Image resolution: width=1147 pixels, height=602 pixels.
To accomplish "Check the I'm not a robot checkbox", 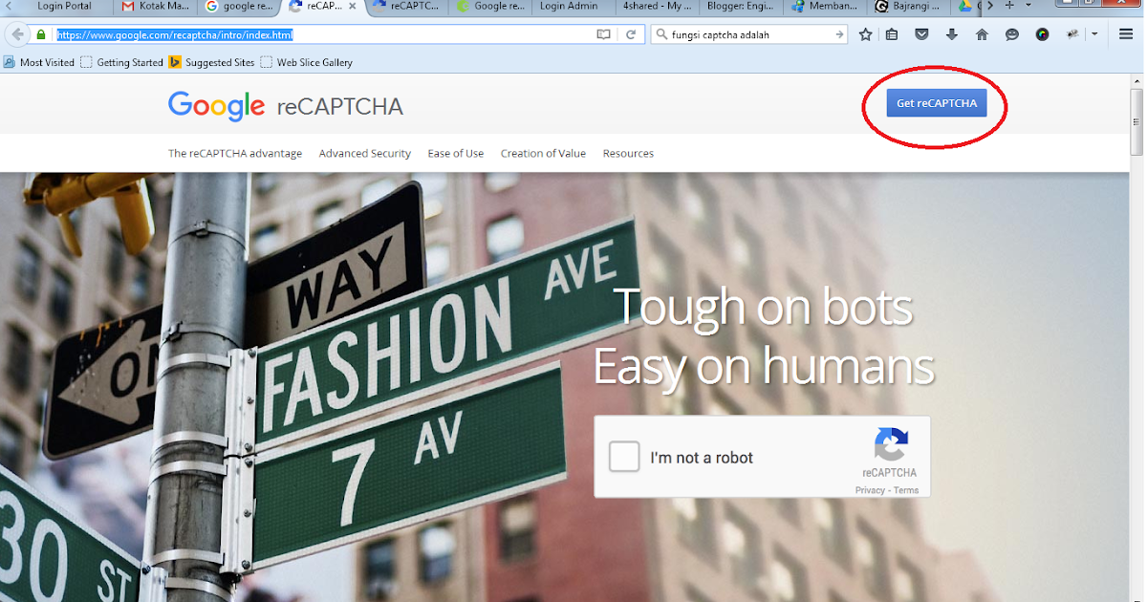I will tap(624, 457).
